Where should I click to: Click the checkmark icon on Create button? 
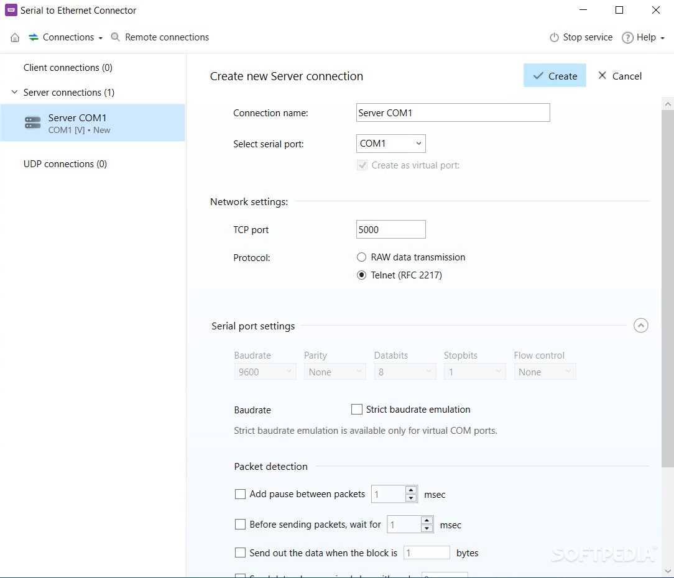coord(538,76)
